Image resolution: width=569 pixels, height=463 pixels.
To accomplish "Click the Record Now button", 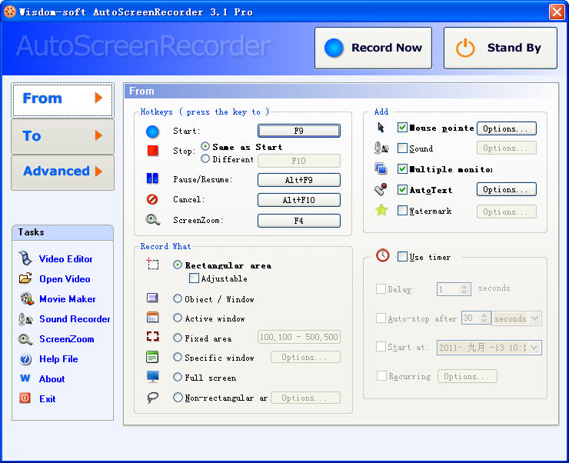I will (x=373, y=48).
